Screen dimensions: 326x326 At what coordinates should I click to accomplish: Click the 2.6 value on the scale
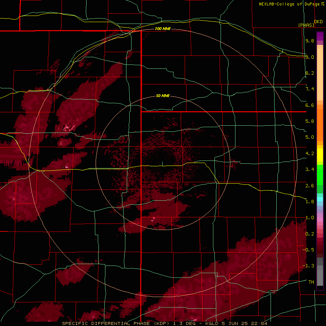(310, 186)
